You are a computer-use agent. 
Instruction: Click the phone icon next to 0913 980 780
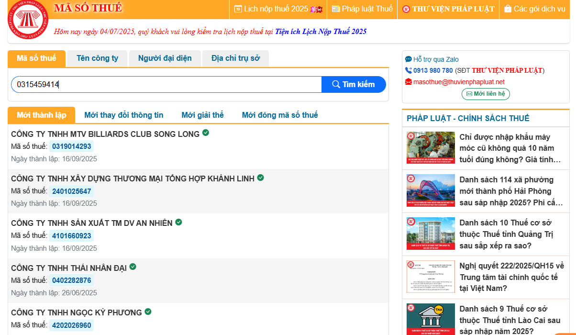tap(408, 70)
